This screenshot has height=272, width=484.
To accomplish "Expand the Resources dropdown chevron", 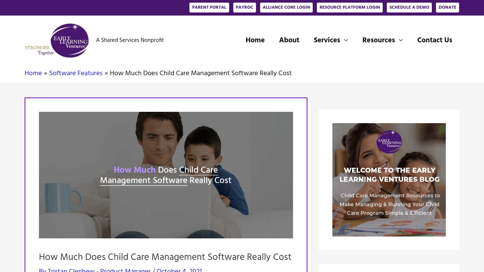I will (401, 40).
